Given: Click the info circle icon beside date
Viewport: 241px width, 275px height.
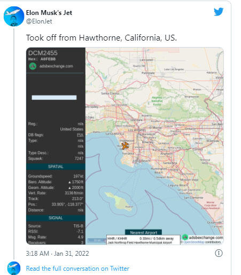Looking at the screenshot, I should coord(219,253).
